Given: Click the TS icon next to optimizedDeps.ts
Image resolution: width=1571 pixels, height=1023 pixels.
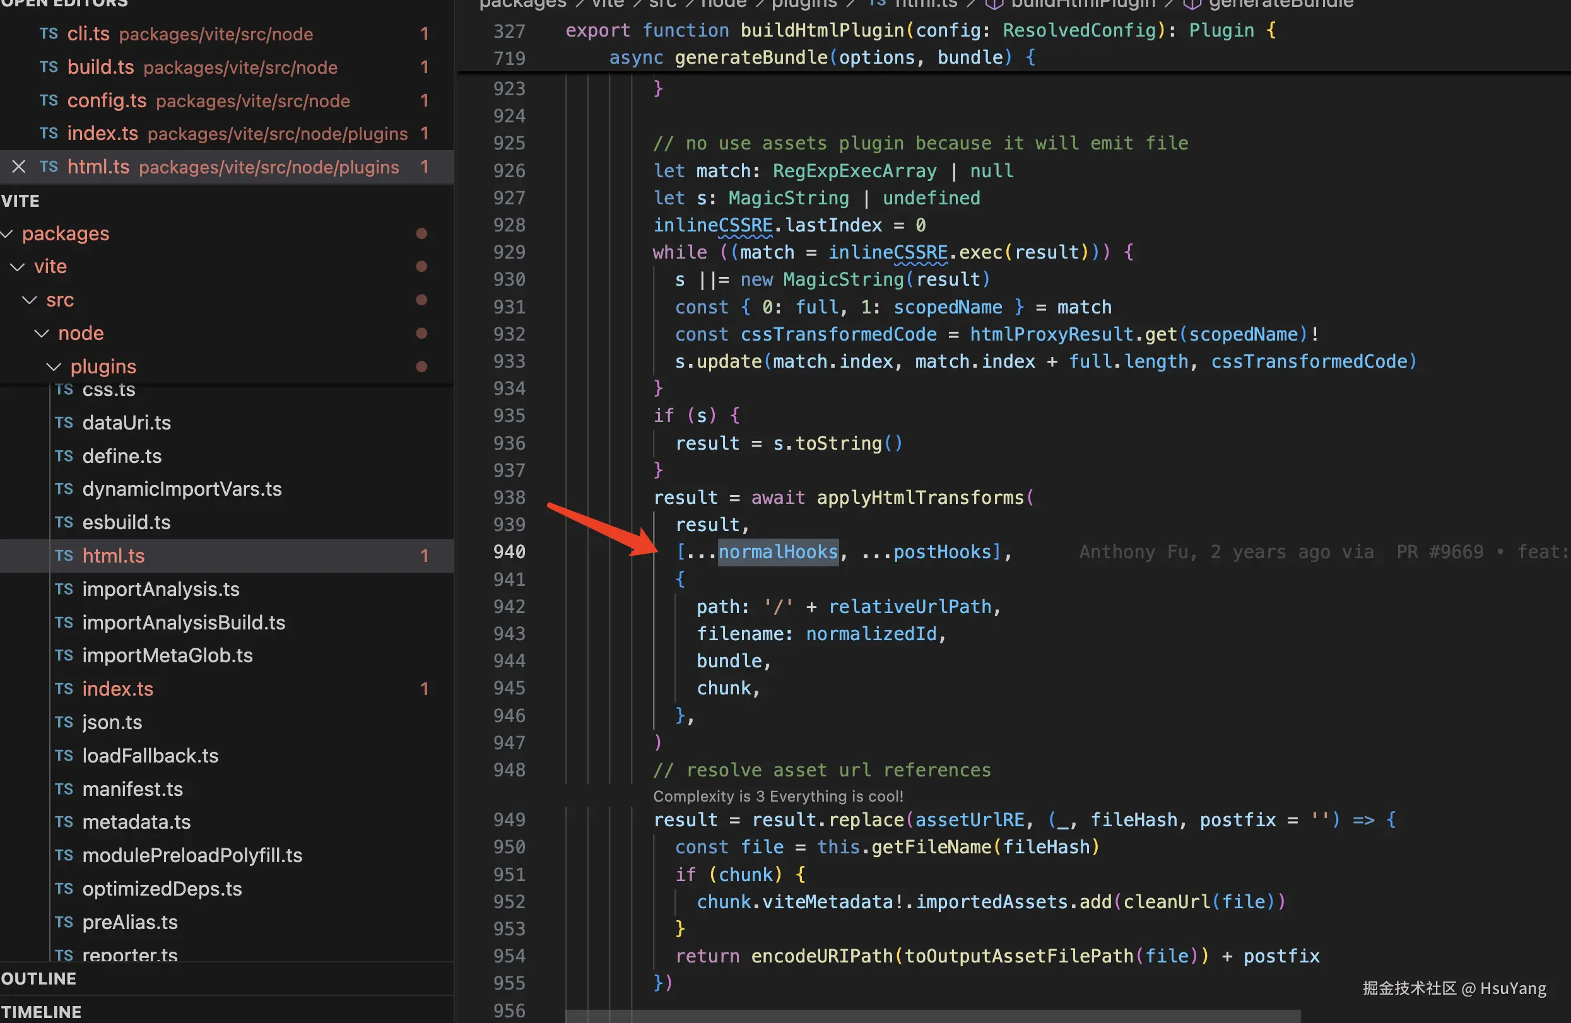Looking at the screenshot, I should point(64,889).
